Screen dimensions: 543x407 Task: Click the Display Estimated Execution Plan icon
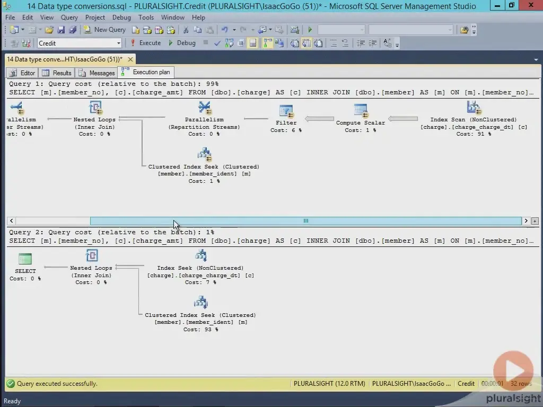229,43
